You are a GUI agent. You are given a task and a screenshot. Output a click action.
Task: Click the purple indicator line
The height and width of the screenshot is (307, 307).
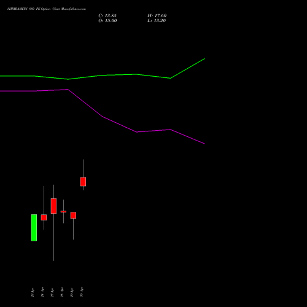(103, 117)
